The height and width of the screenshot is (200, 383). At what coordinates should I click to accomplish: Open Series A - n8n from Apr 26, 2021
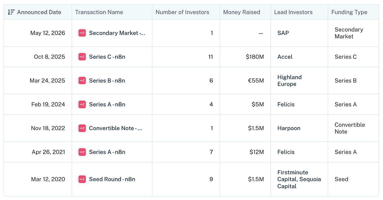coord(107,152)
